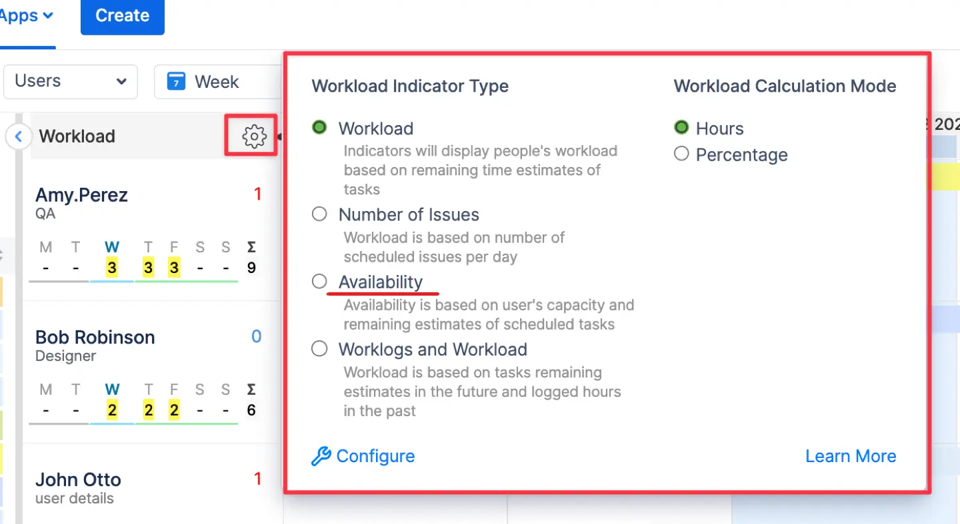Open the Learn More link

click(x=851, y=456)
